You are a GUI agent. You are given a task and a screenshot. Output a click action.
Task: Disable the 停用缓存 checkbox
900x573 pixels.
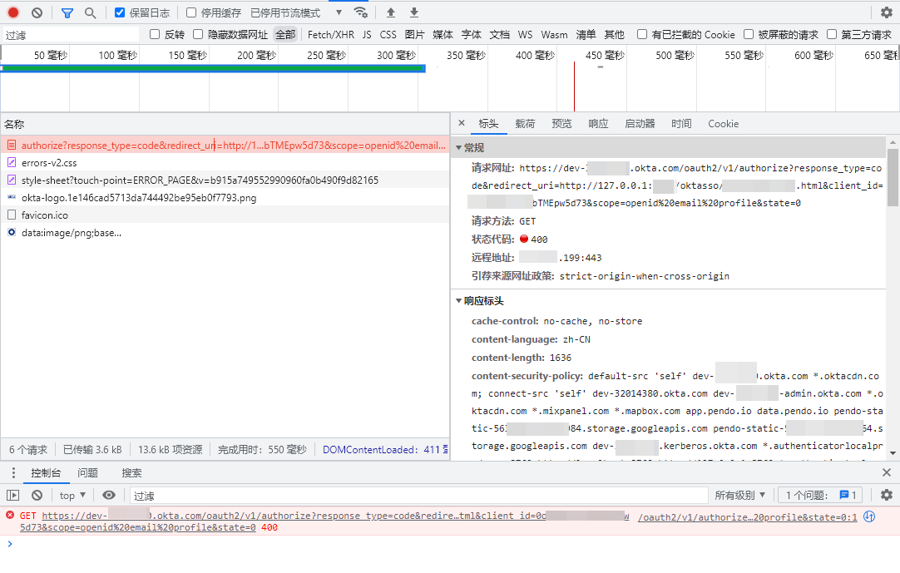point(192,12)
